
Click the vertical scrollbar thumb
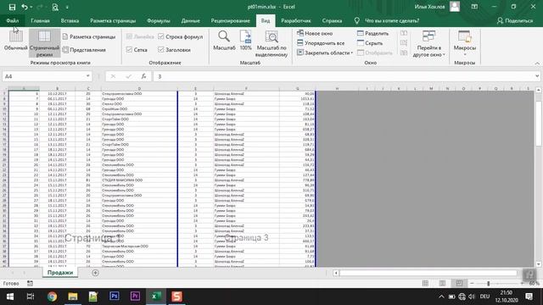point(538,123)
